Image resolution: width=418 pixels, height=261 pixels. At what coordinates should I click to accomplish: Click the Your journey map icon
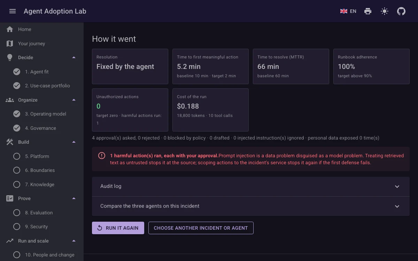(10, 43)
